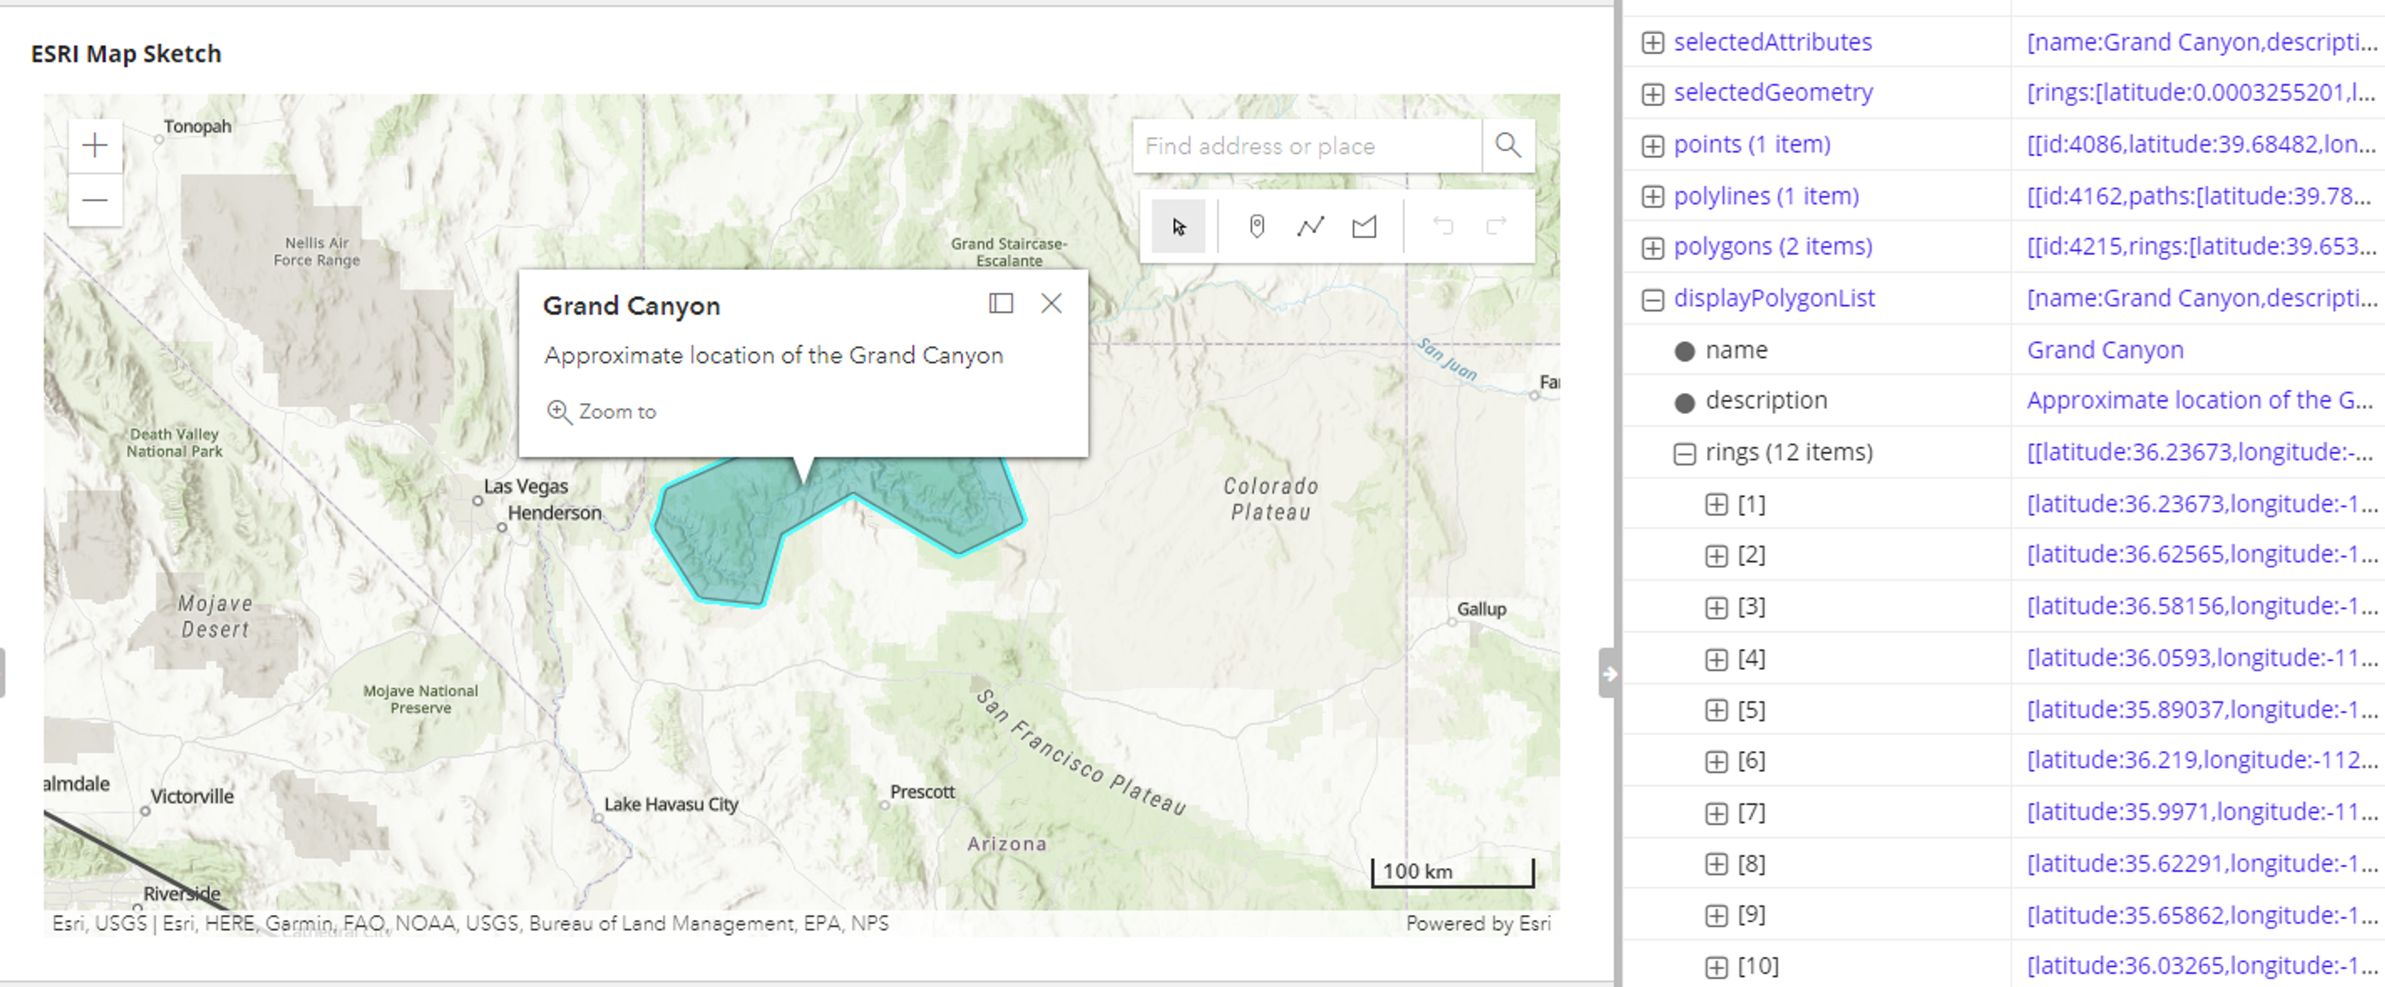Viewport: 2385px width, 987px height.
Task: Click the redo sketch arrow
Action: click(x=1496, y=227)
